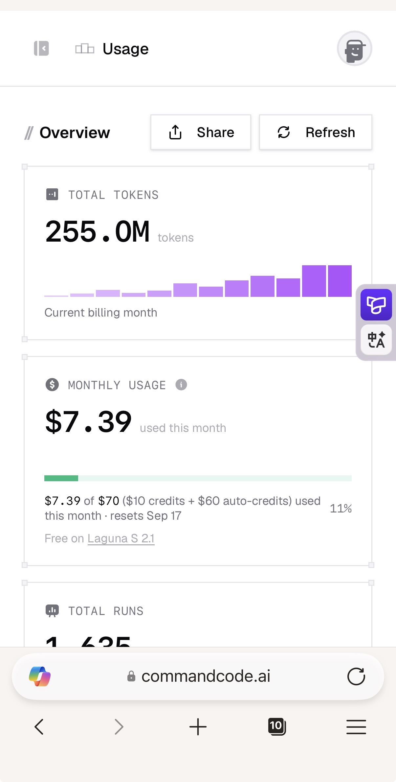Open Copilot from the address bar

pyautogui.click(x=40, y=676)
